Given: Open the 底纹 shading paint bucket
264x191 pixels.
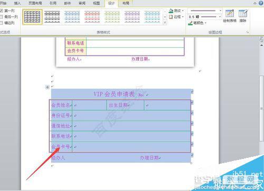Looking at the screenshot, I should tap(171, 11).
